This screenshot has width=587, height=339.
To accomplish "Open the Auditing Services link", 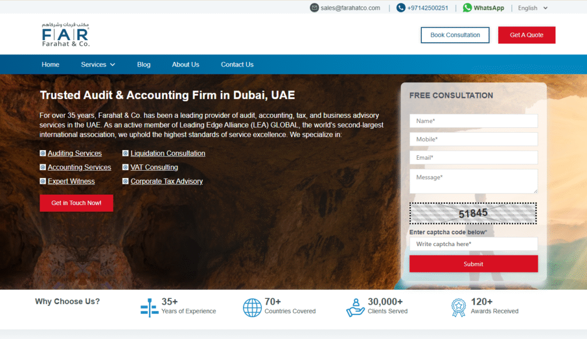I will pyautogui.click(x=75, y=153).
